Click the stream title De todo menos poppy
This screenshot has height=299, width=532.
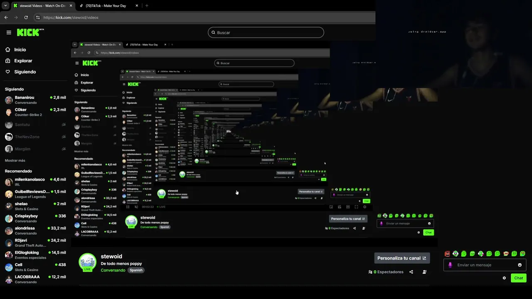[121, 264]
